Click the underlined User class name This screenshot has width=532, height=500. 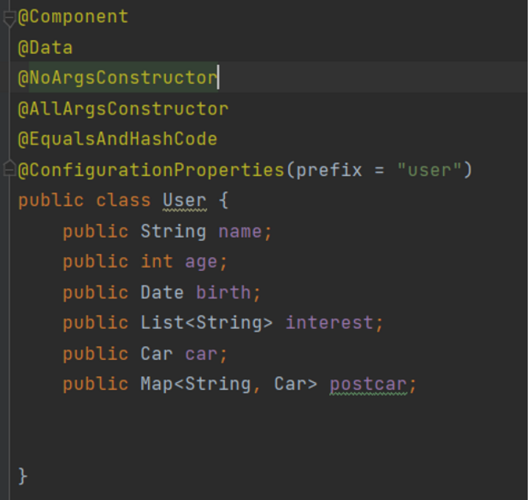[x=184, y=201]
